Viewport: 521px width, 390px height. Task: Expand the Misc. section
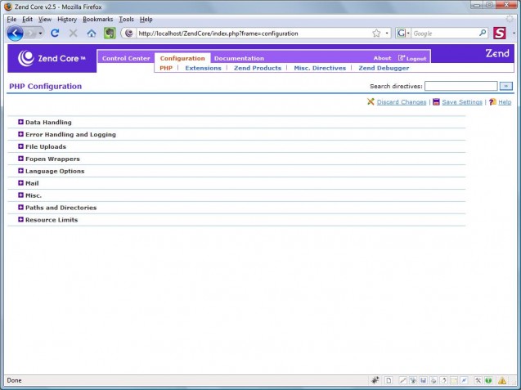pyautogui.click(x=20, y=195)
